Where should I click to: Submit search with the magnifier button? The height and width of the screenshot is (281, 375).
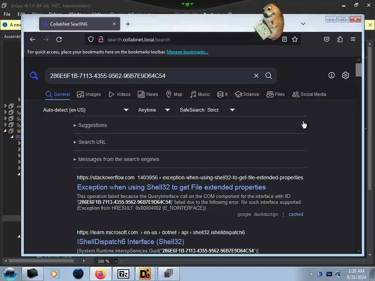point(268,76)
